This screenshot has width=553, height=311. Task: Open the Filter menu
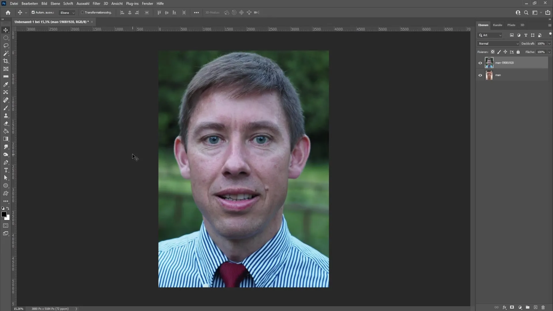tap(96, 3)
